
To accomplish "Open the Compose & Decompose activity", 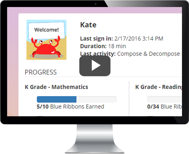I will tap(148, 54).
